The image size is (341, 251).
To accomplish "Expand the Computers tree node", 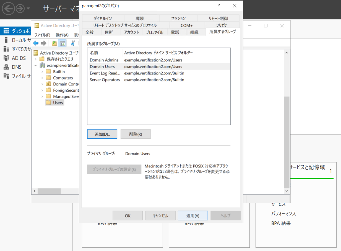I will pos(42,78).
